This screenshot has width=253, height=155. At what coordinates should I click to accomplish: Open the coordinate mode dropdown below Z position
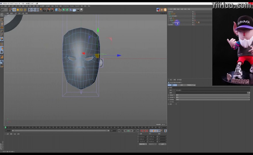pyautogui.click(x=143, y=144)
